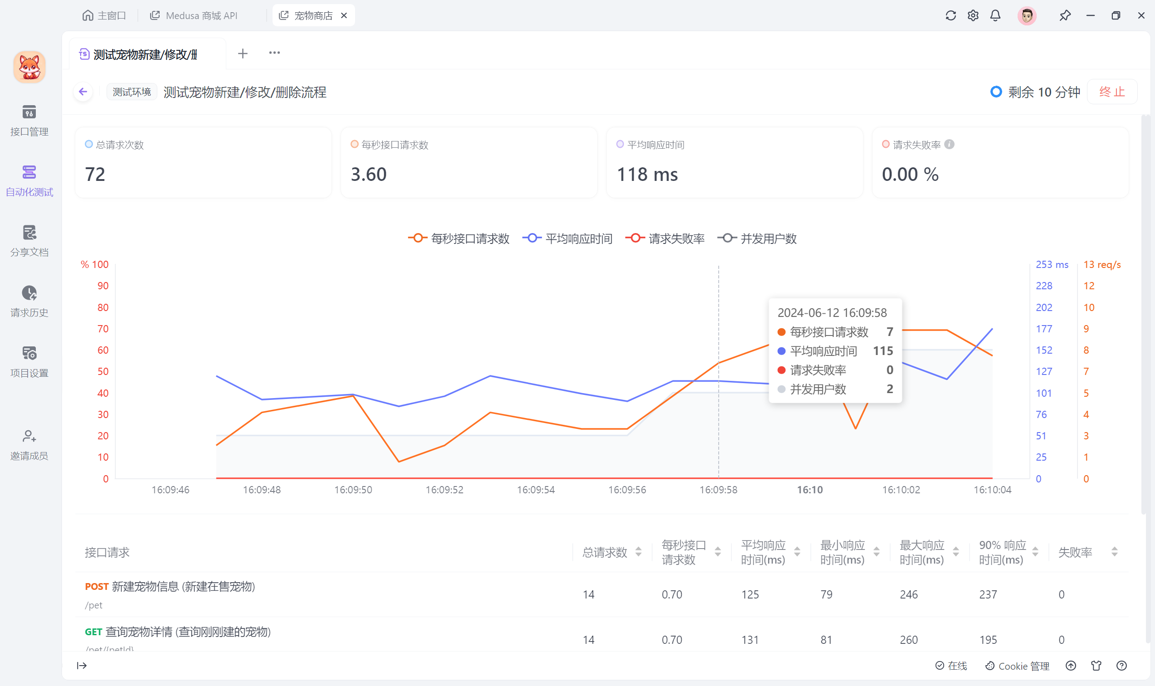Open the three-dots tab menu

click(x=274, y=53)
